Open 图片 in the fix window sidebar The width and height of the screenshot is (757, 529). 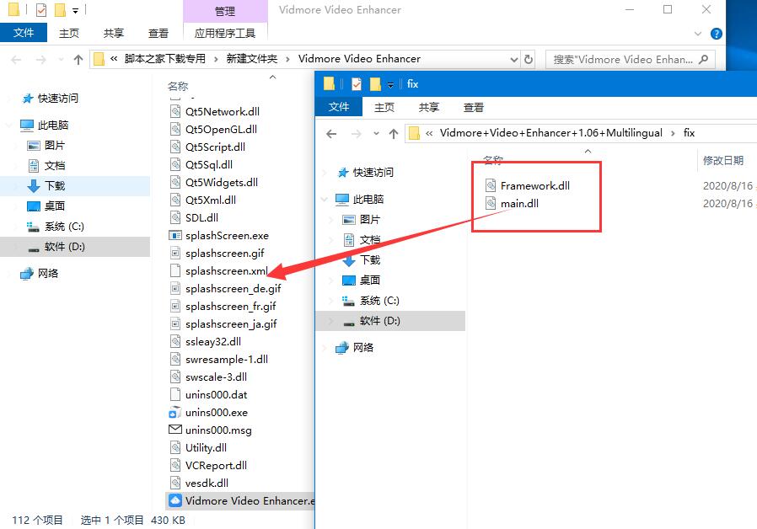tap(370, 220)
